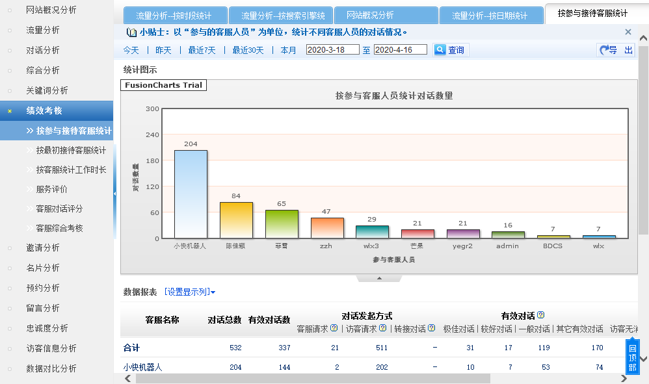Click help icon beside 有效对话 header

point(540,315)
